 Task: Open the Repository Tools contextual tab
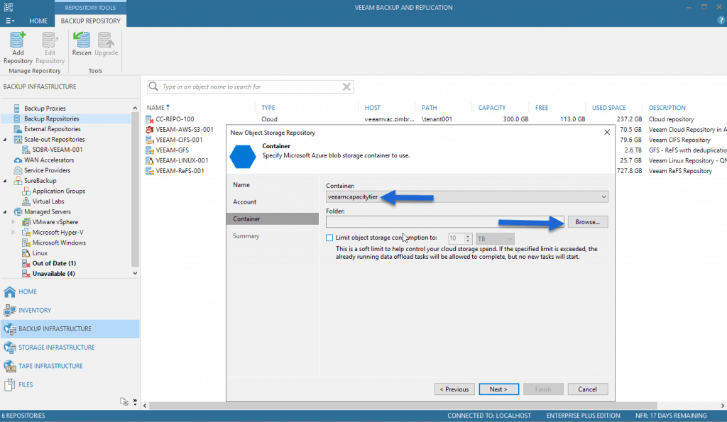(90, 7)
